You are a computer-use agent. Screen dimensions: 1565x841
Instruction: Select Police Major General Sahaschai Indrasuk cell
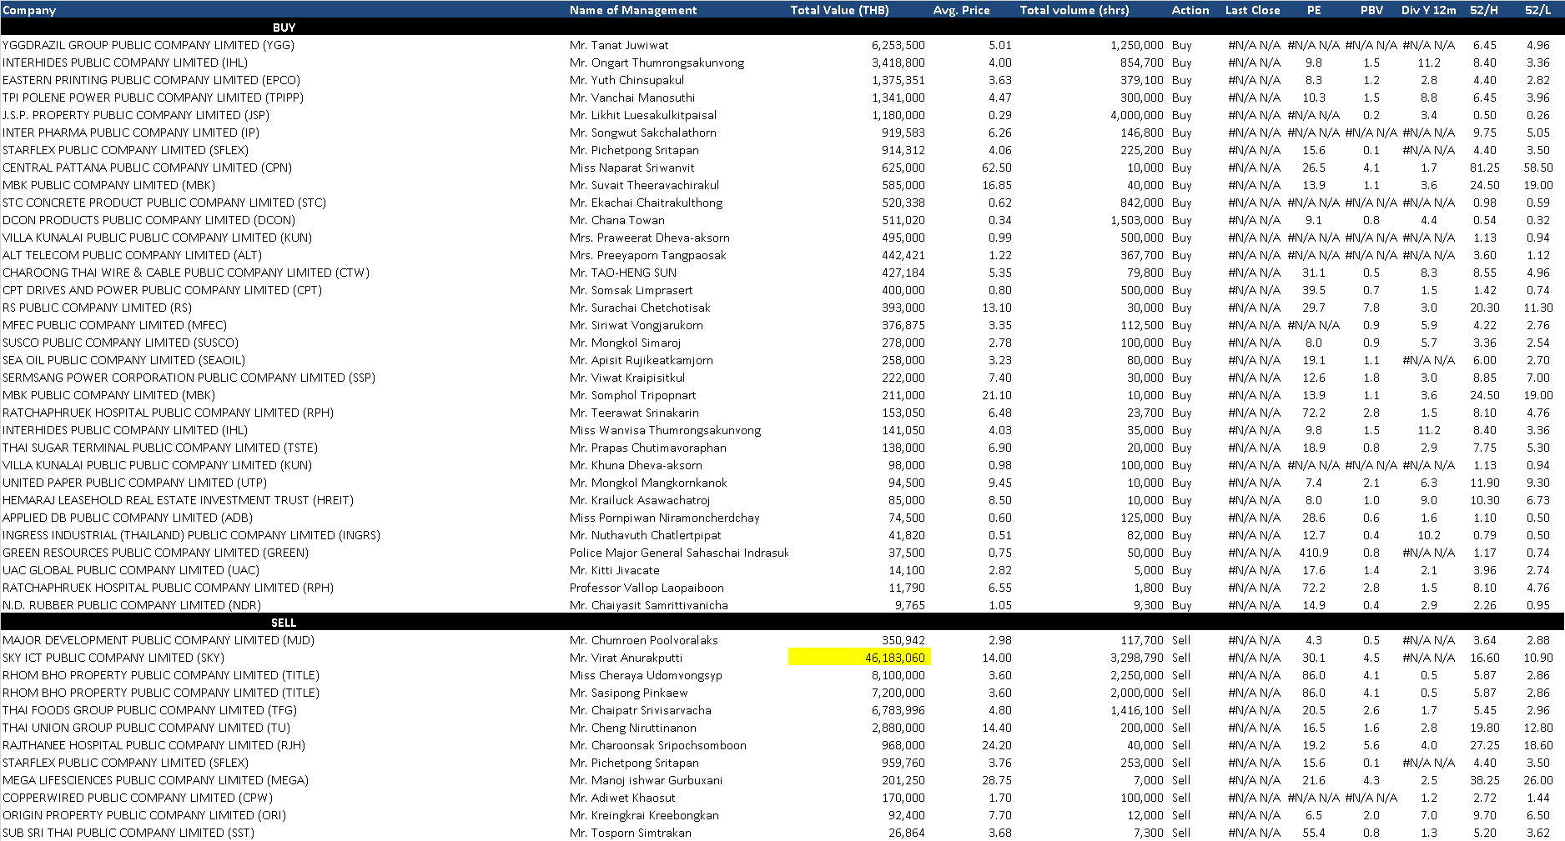pyautogui.click(x=679, y=553)
